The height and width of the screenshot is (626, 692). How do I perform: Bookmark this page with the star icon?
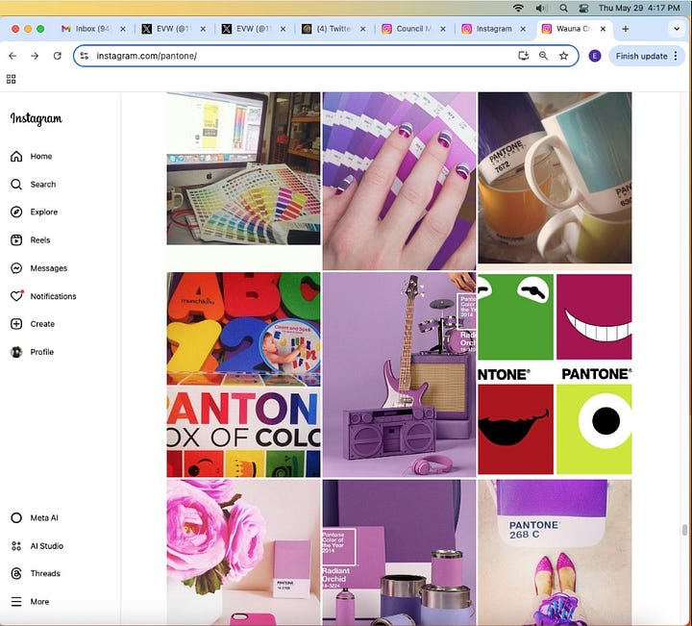point(563,56)
